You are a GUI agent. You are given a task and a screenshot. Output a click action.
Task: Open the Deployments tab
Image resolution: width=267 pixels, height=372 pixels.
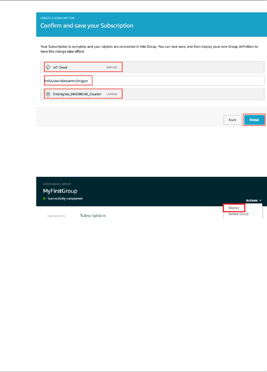pyautogui.click(x=56, y=216)
